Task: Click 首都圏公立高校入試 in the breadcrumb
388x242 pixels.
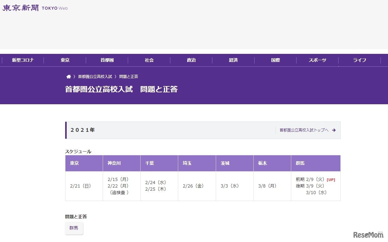Action: tap(95, 76)
